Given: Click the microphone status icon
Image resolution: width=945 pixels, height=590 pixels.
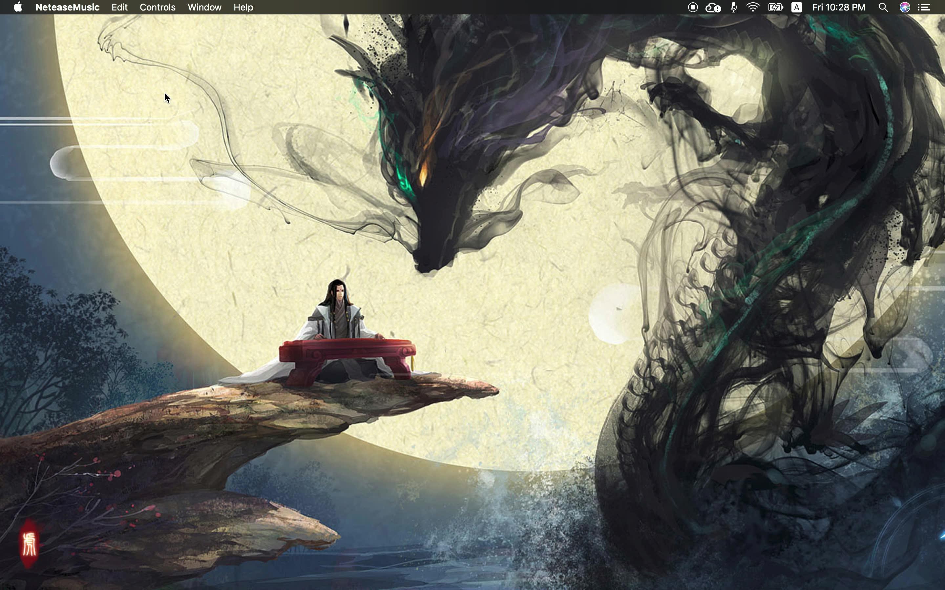Looking at the screenshot, I should 733,7.
